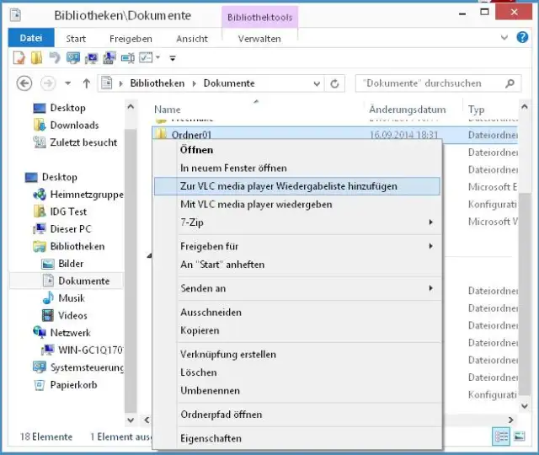
Task: Select Videos in the navigation tree
Action: [72, 315]
